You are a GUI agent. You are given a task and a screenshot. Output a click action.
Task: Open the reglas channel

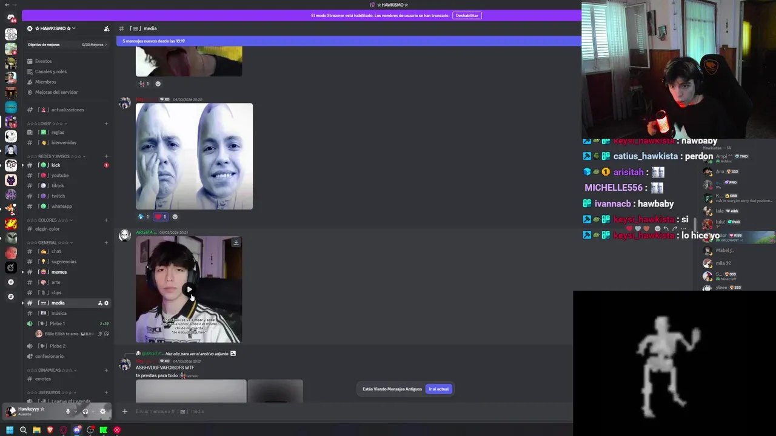point(58,132)
